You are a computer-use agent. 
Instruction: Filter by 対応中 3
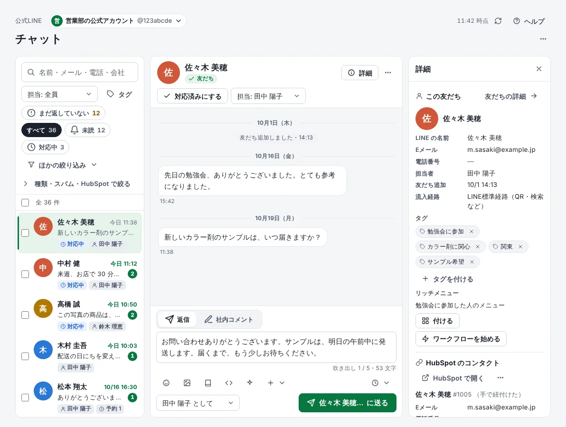(x=46, y=147)
